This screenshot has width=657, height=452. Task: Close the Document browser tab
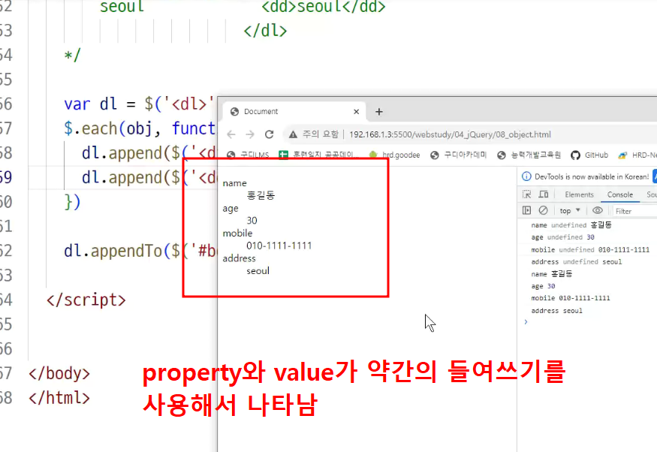click(356, 112)
